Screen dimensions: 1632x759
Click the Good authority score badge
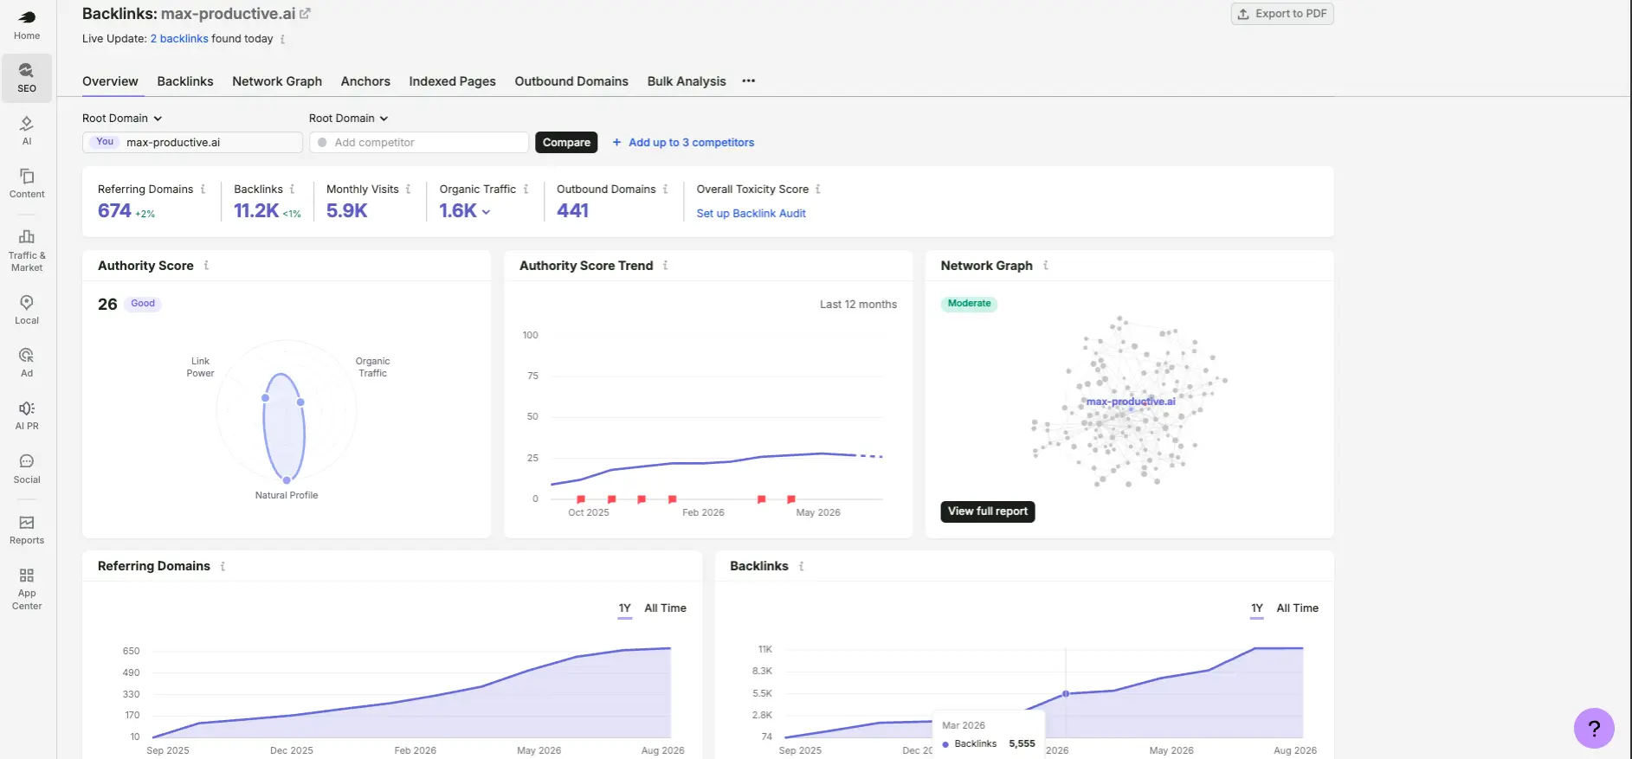(143, 304)
